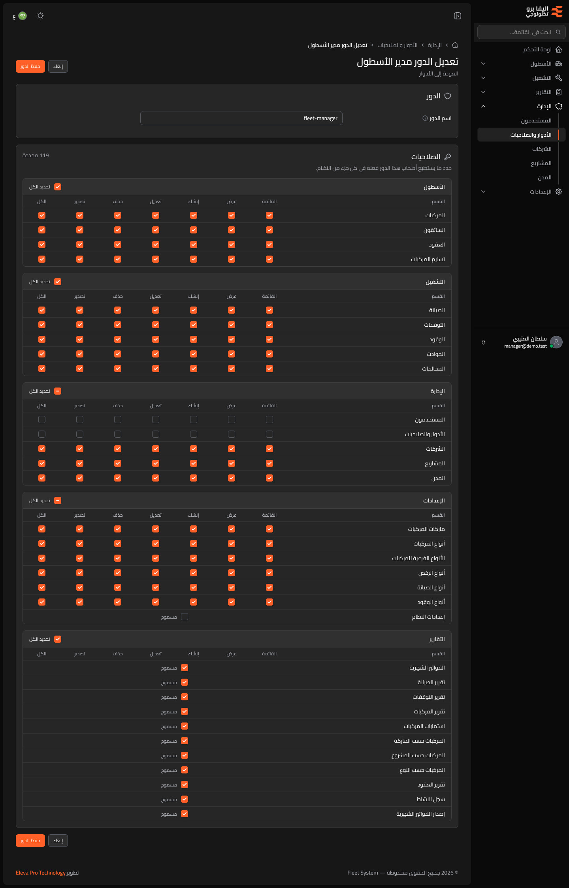Viewport: 569px width, 888px height.
Task: Click the magnifier icon in the menu search
Action: 558,32
